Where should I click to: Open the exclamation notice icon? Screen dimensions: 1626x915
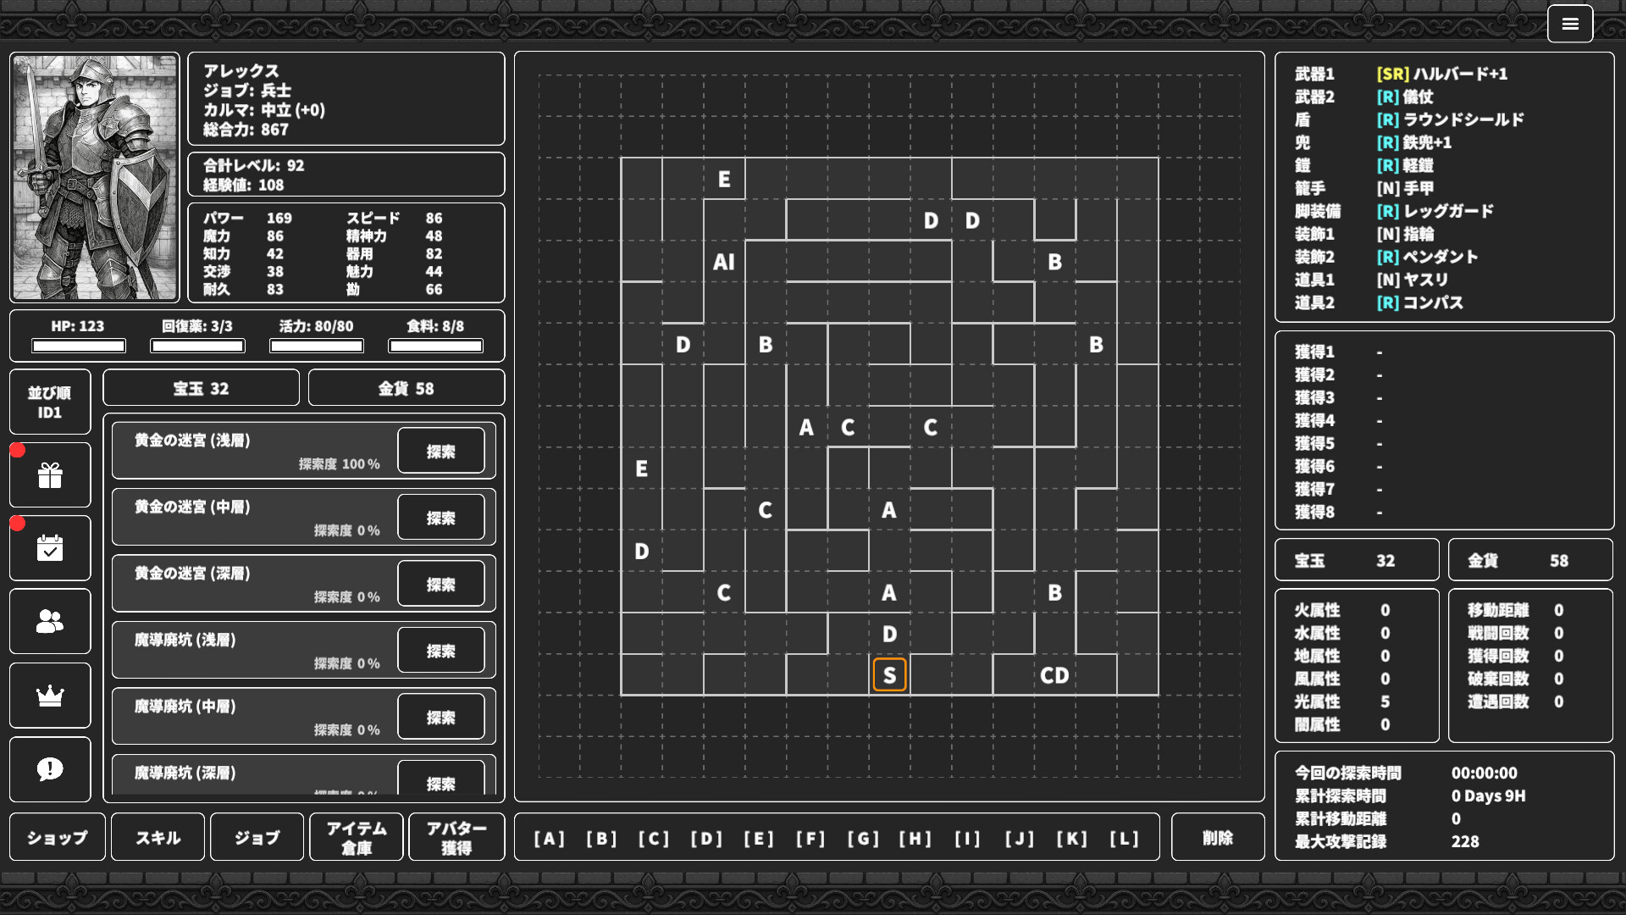click(50, 769)
